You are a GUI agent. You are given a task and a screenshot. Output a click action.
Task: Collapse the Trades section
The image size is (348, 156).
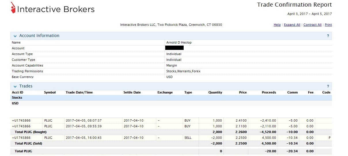[x=15, y=86]
